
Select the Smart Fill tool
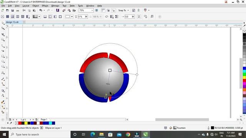click(3, 112)
